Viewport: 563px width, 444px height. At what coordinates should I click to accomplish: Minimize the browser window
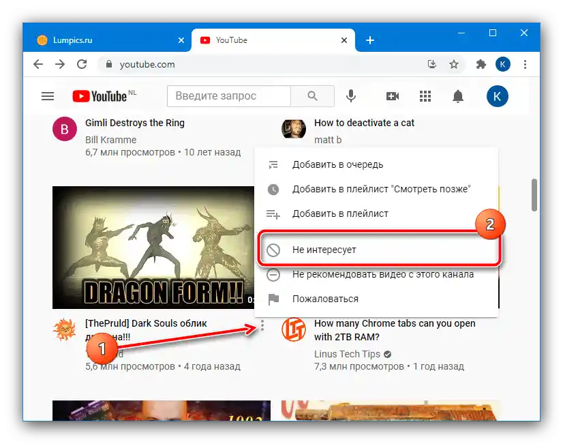coord(461,33)
